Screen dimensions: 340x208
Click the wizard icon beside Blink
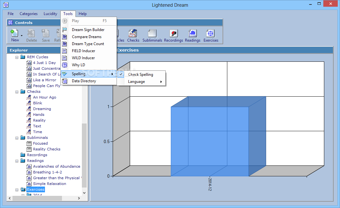pyautogui.click(x=29, y=103)
